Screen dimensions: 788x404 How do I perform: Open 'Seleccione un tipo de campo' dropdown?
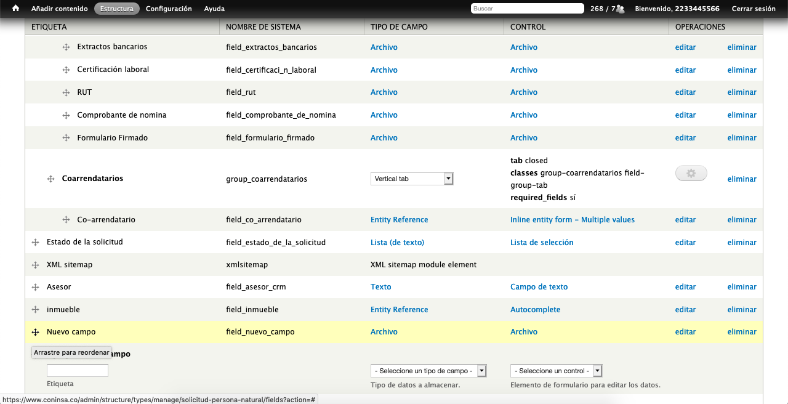click(x=428, y=371)
